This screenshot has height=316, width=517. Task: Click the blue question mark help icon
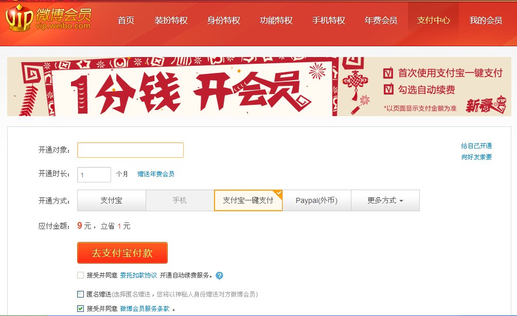(219, 275)
